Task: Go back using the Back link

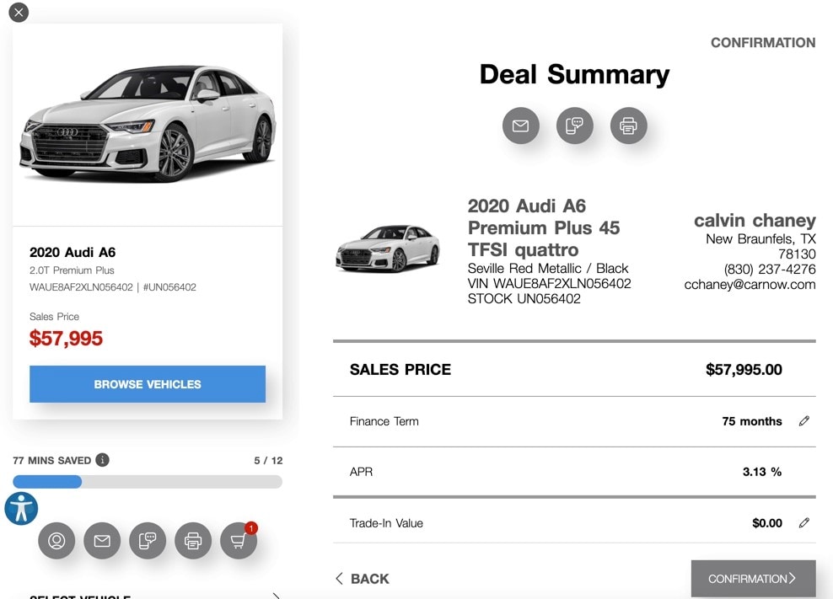Action: [363, 579]
